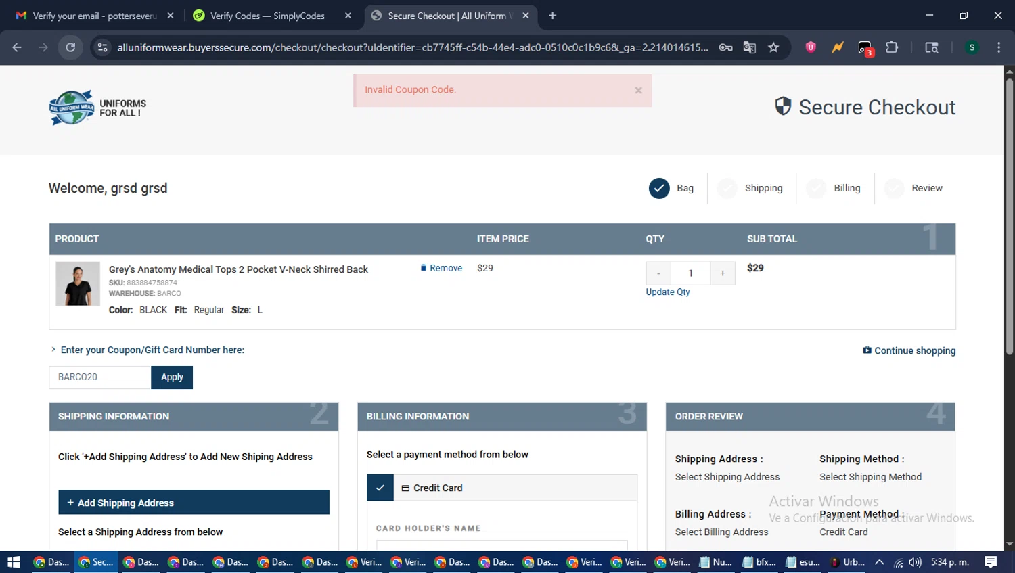Click the Add Shipping Address button

(x=194, y=503)
